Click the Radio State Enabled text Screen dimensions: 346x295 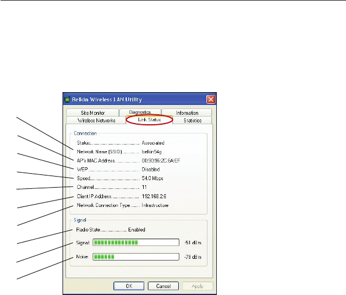137,230
